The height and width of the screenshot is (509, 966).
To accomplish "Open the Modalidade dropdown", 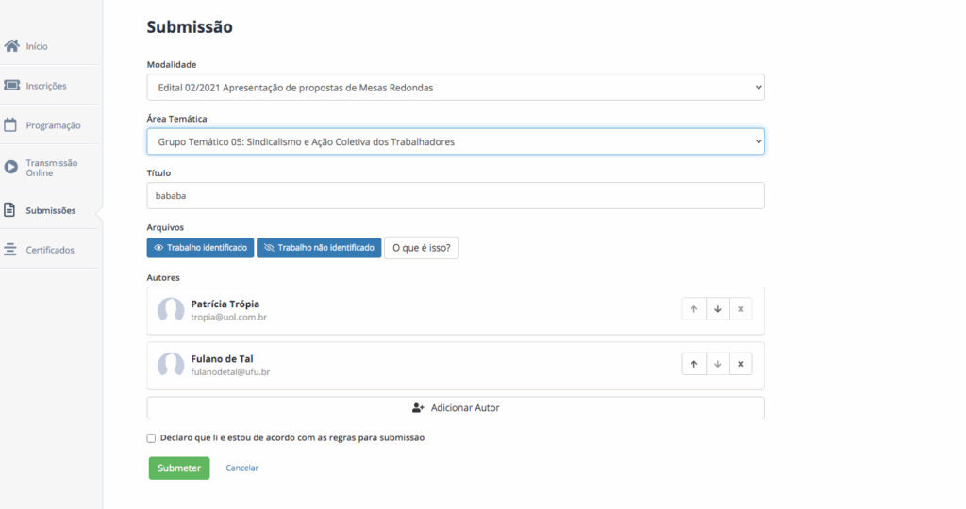I will [455, 88].
